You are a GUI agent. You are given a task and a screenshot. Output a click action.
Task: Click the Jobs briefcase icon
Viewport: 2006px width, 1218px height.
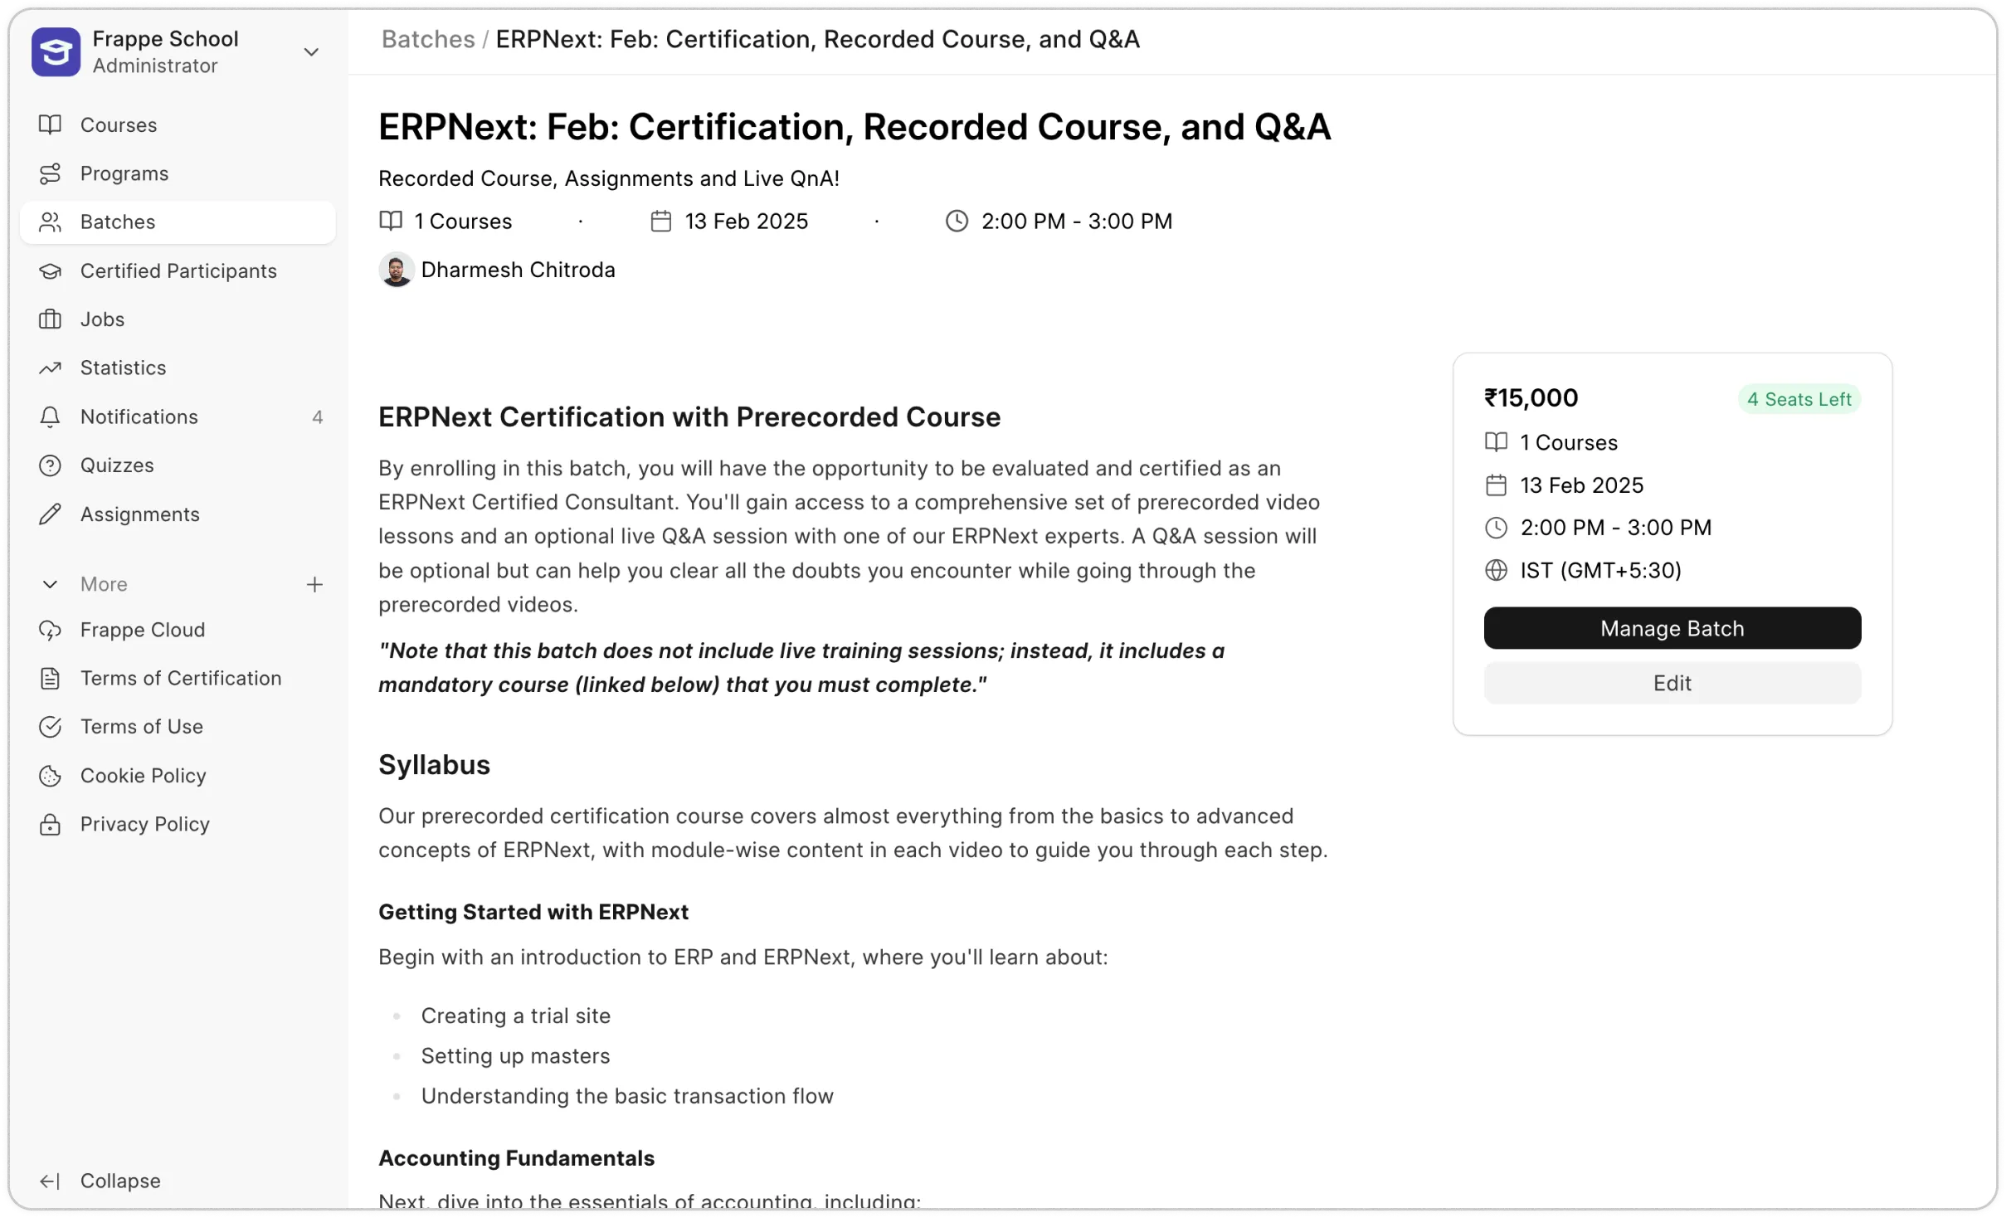coord(51,319)
